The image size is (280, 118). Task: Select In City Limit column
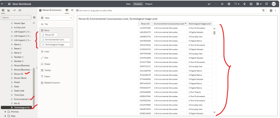tap(20, 27)
